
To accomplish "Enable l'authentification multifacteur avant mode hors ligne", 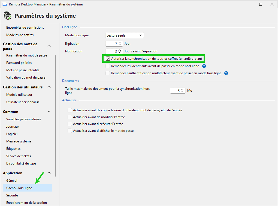I will 108,73.
